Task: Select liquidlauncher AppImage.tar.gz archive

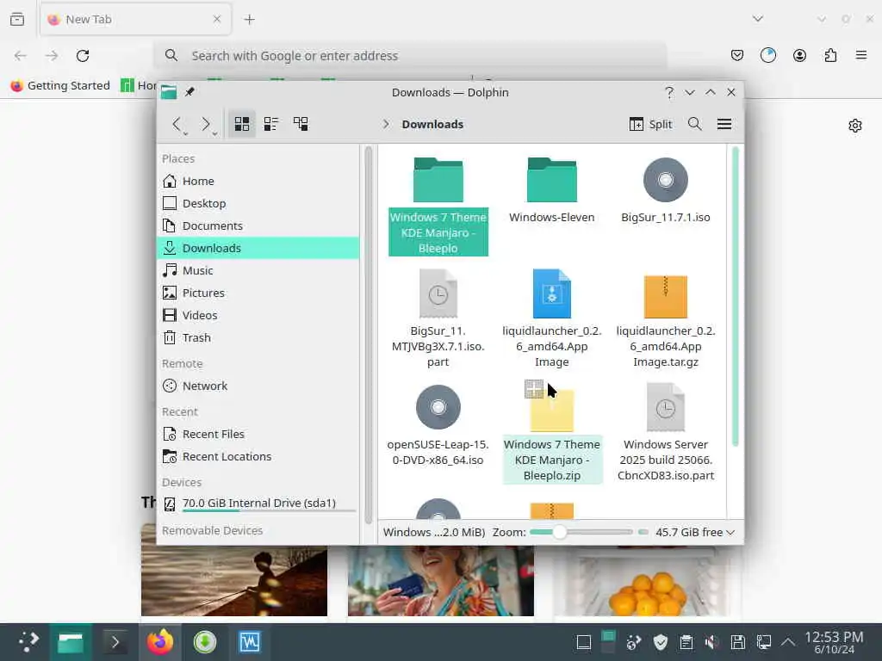Action: [x=666, y=318]
